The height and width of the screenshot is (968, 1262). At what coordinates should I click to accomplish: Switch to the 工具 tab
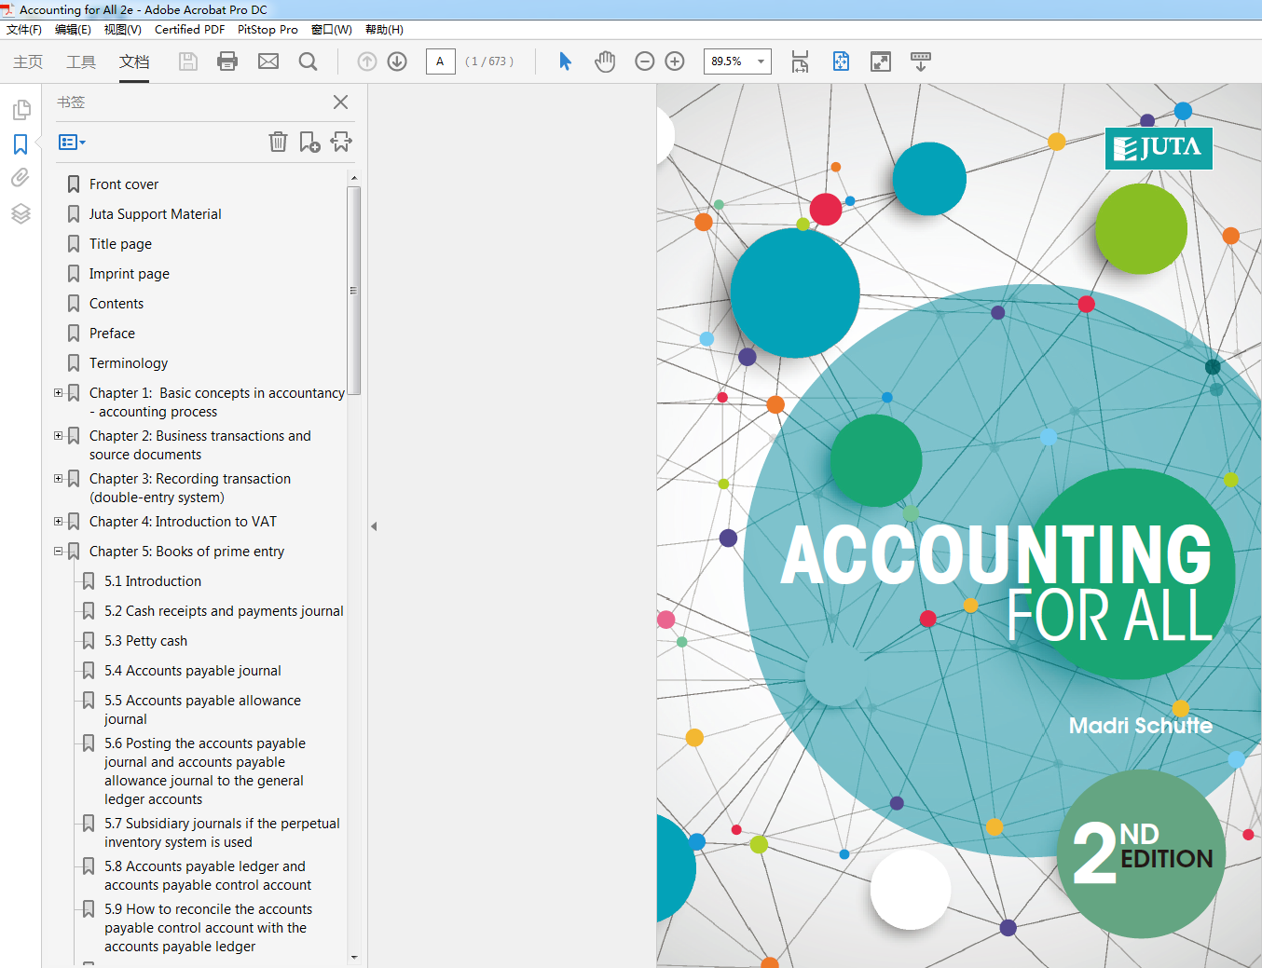[x=81, y=61]
